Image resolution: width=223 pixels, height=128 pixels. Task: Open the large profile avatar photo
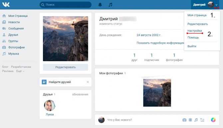(66, 39)
